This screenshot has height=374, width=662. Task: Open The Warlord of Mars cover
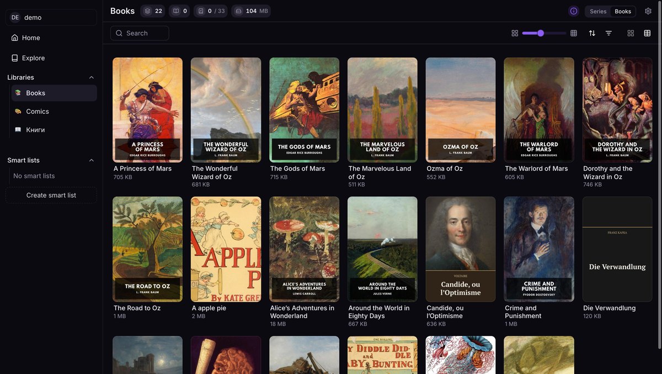click(x=539, y=110)
